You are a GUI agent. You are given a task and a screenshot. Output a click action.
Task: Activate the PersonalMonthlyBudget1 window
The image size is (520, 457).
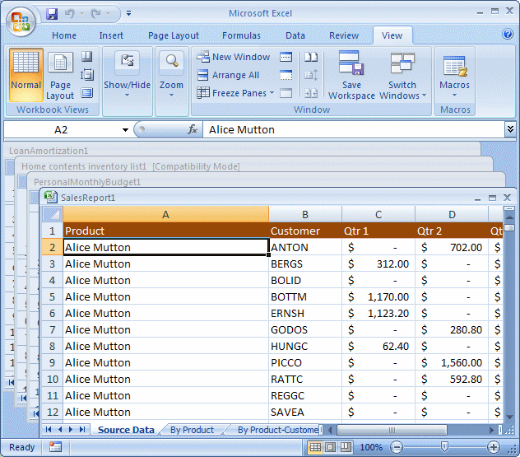click(87, 182)
